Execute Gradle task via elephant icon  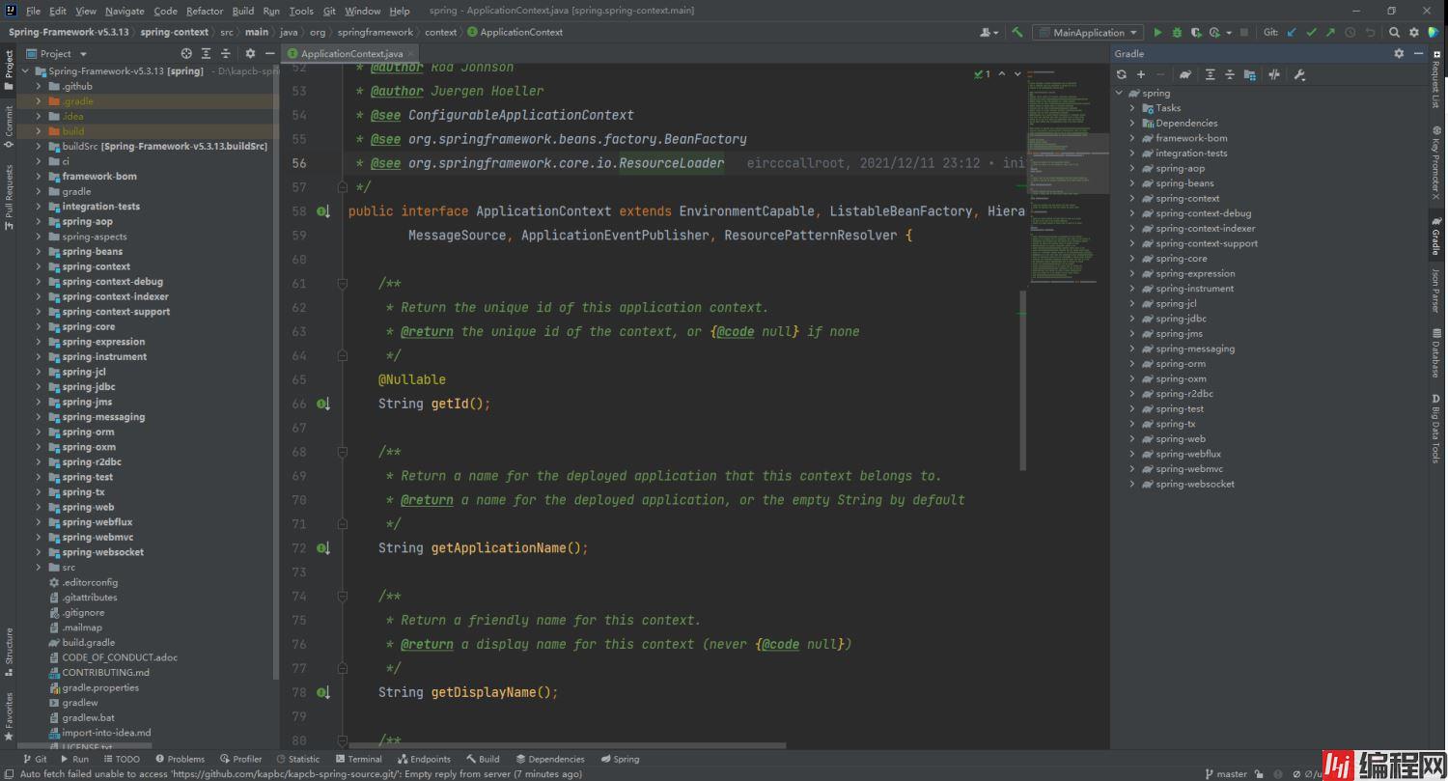click(1185, 74)
